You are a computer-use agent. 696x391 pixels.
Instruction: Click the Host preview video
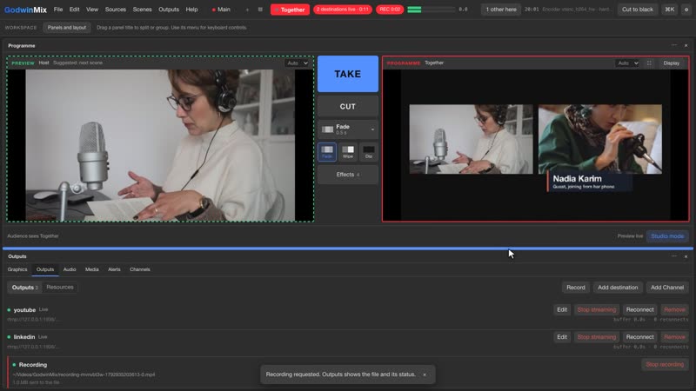[x=160, y=145]
